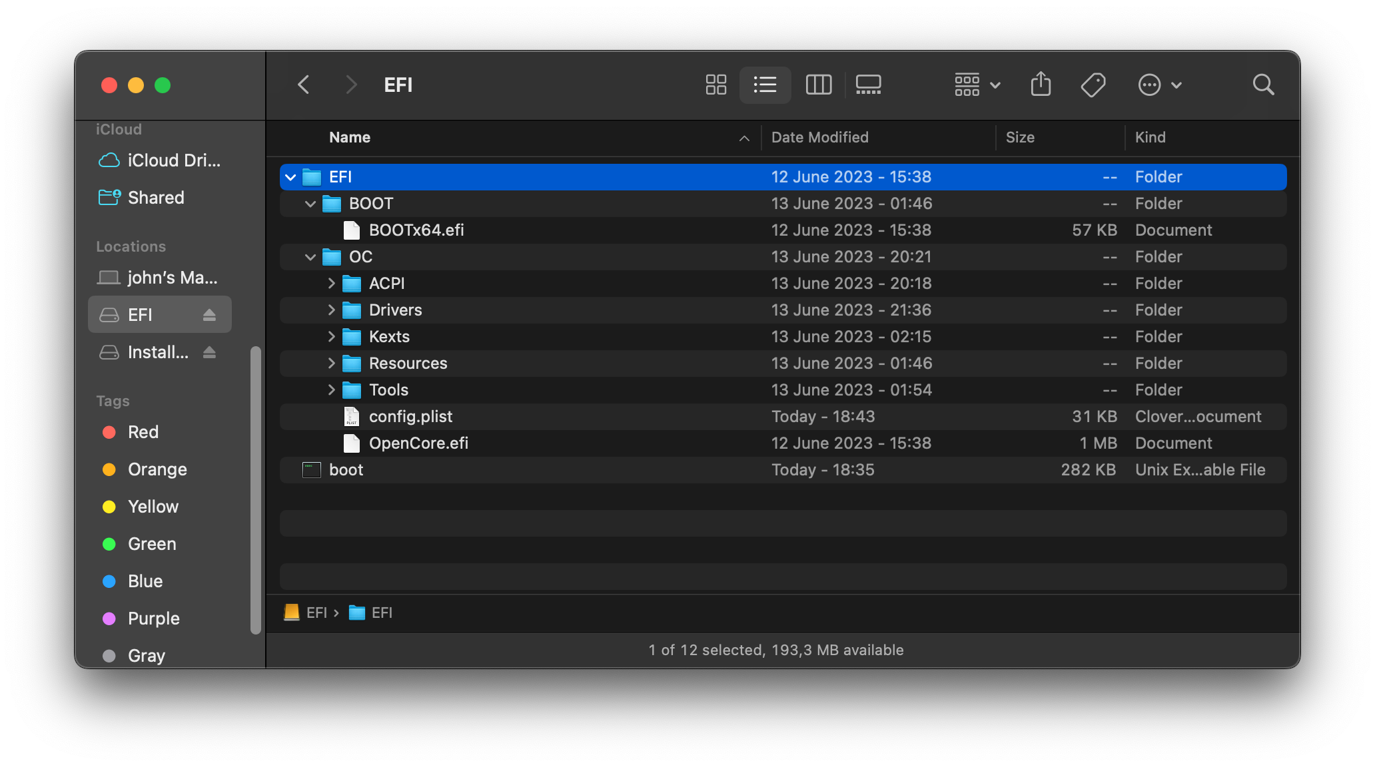This screenshot has height=767, width=1375.
Task: Expand the Kexts folder
Action: pyautogui.click(x=332, y=336)
